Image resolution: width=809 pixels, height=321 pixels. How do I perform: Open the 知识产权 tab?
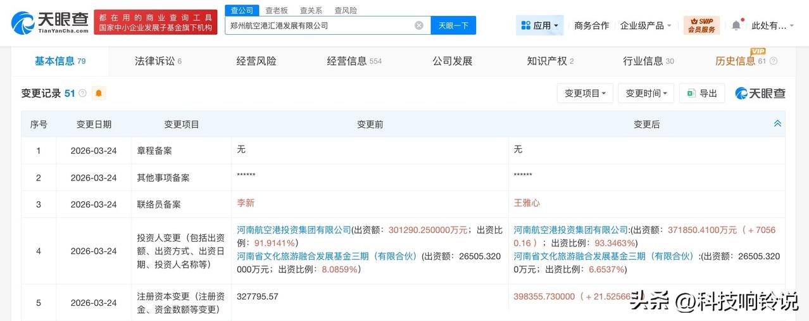tap(550, 61)
